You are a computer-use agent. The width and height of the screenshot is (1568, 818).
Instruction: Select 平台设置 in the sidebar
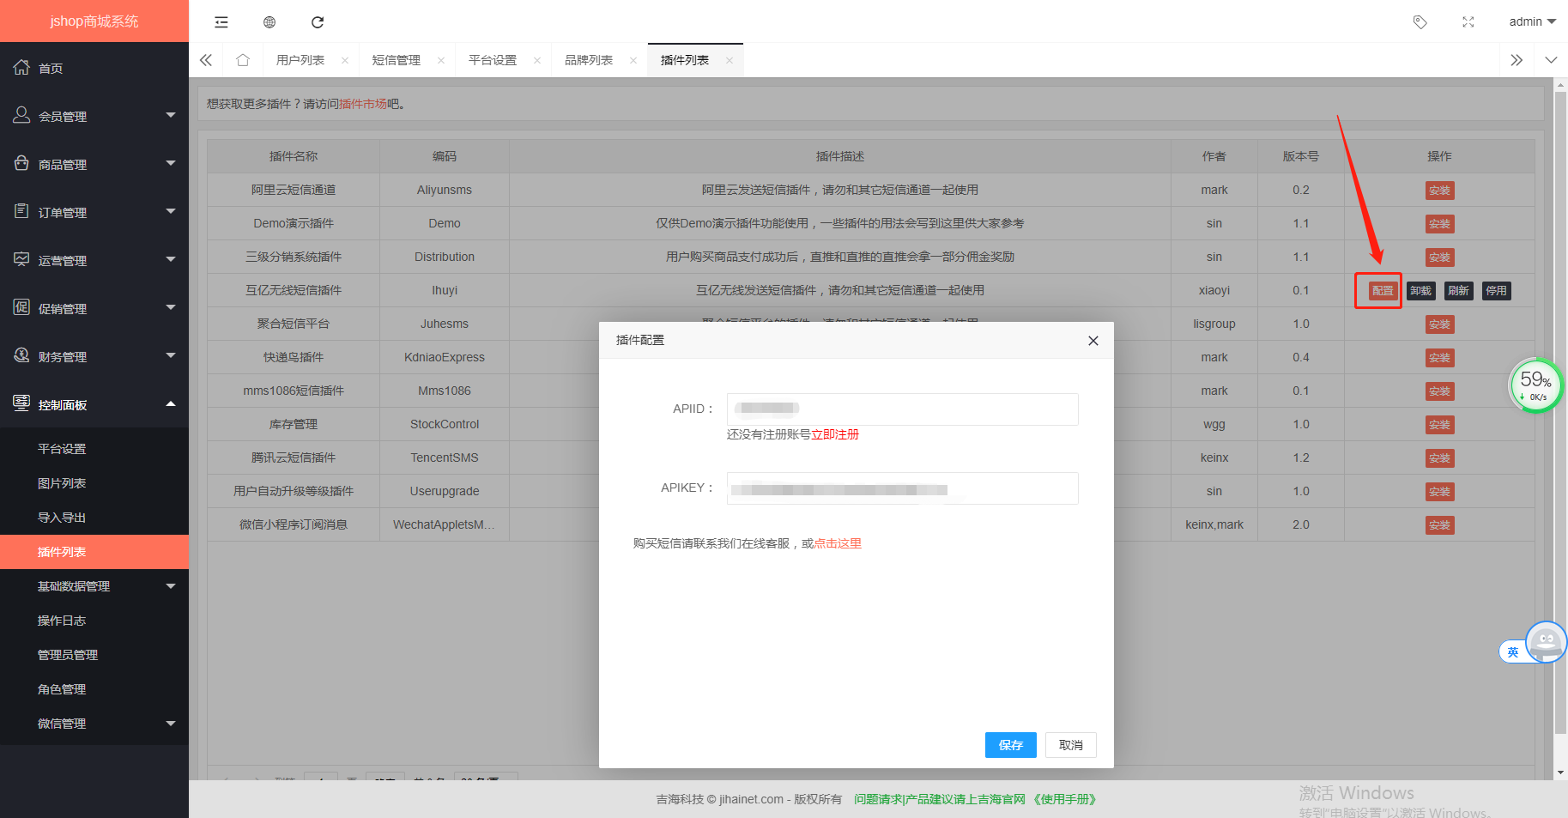(62, 449)
